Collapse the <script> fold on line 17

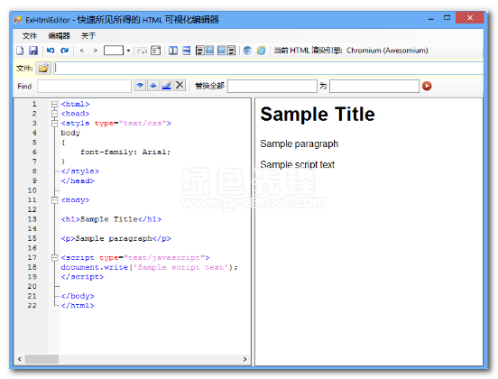(55, 258)
